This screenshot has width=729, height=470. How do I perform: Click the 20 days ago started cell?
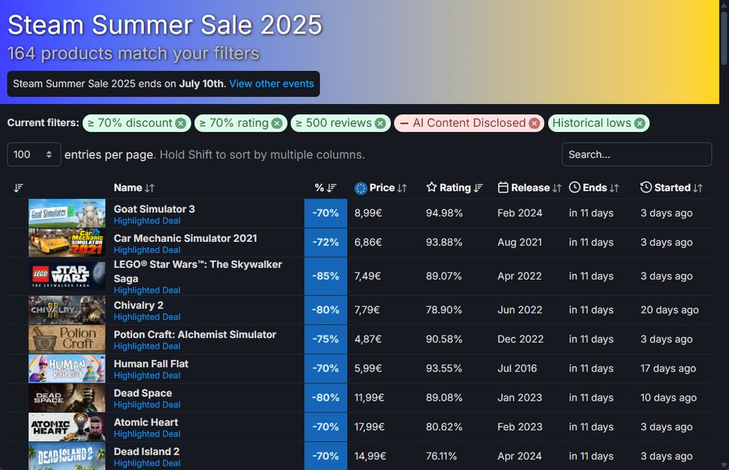669,310
